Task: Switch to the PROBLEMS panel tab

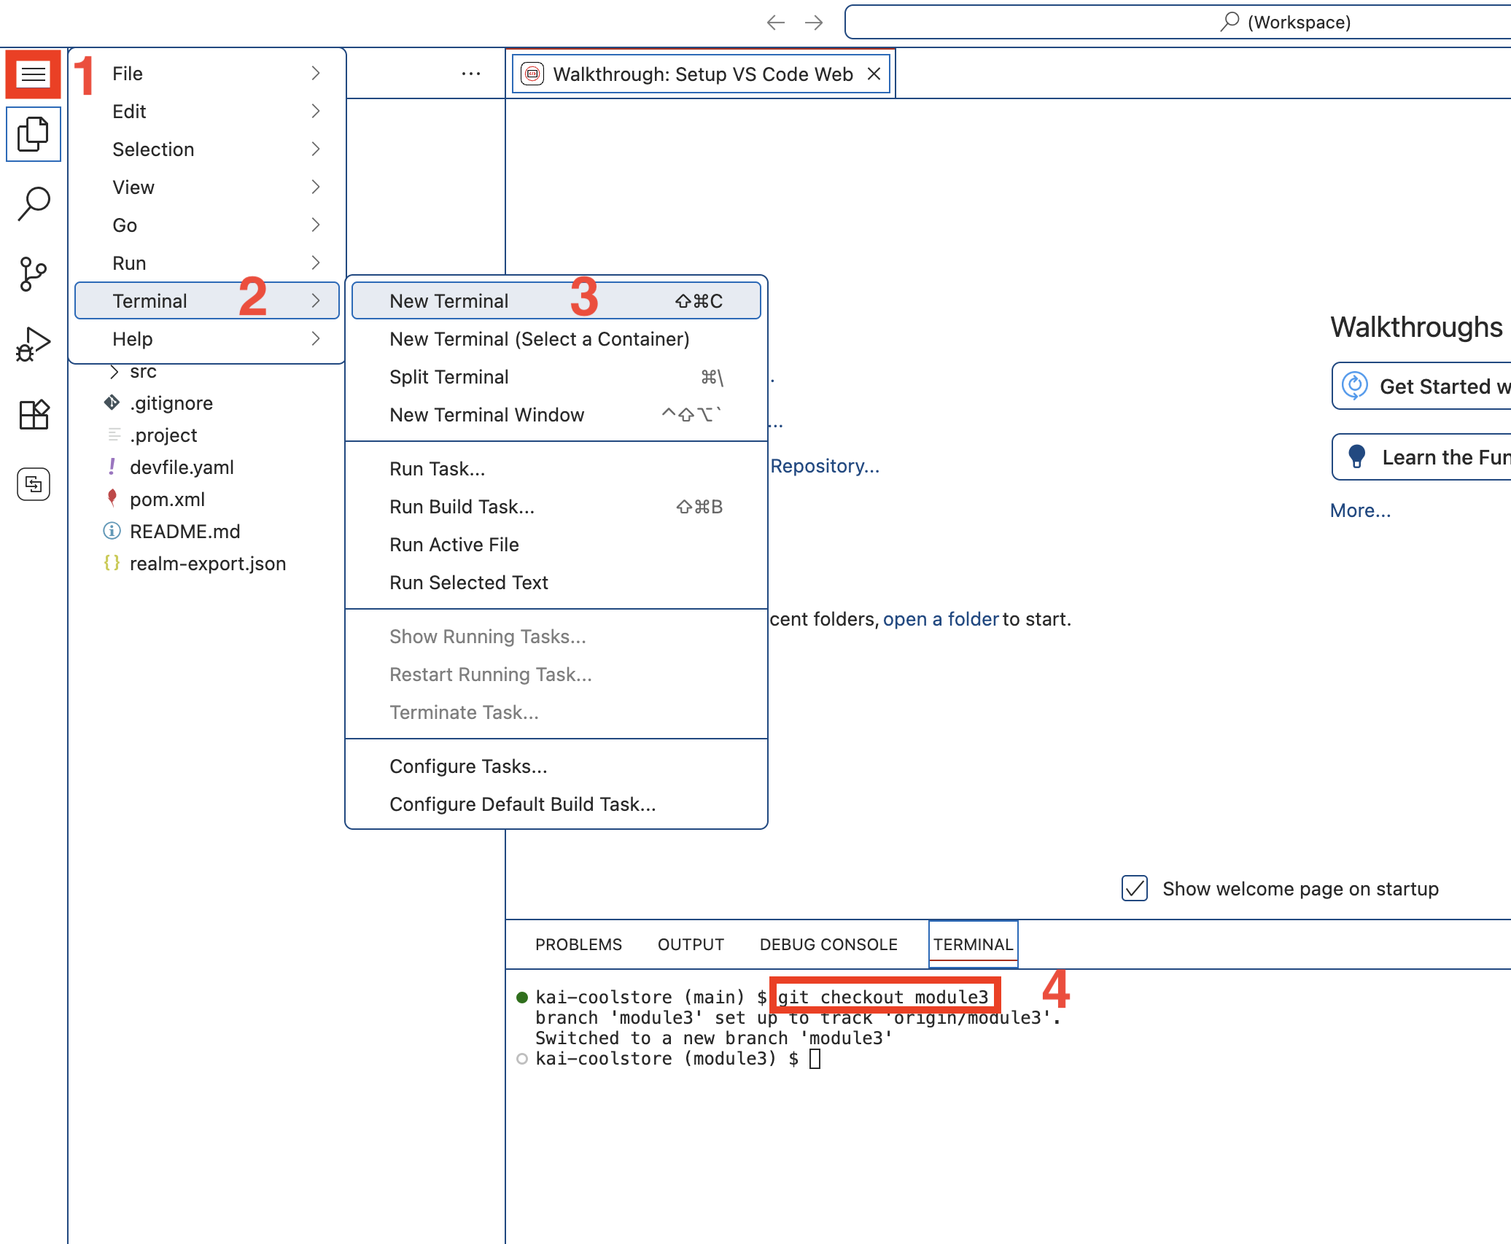Action: [x=578, y=944]
